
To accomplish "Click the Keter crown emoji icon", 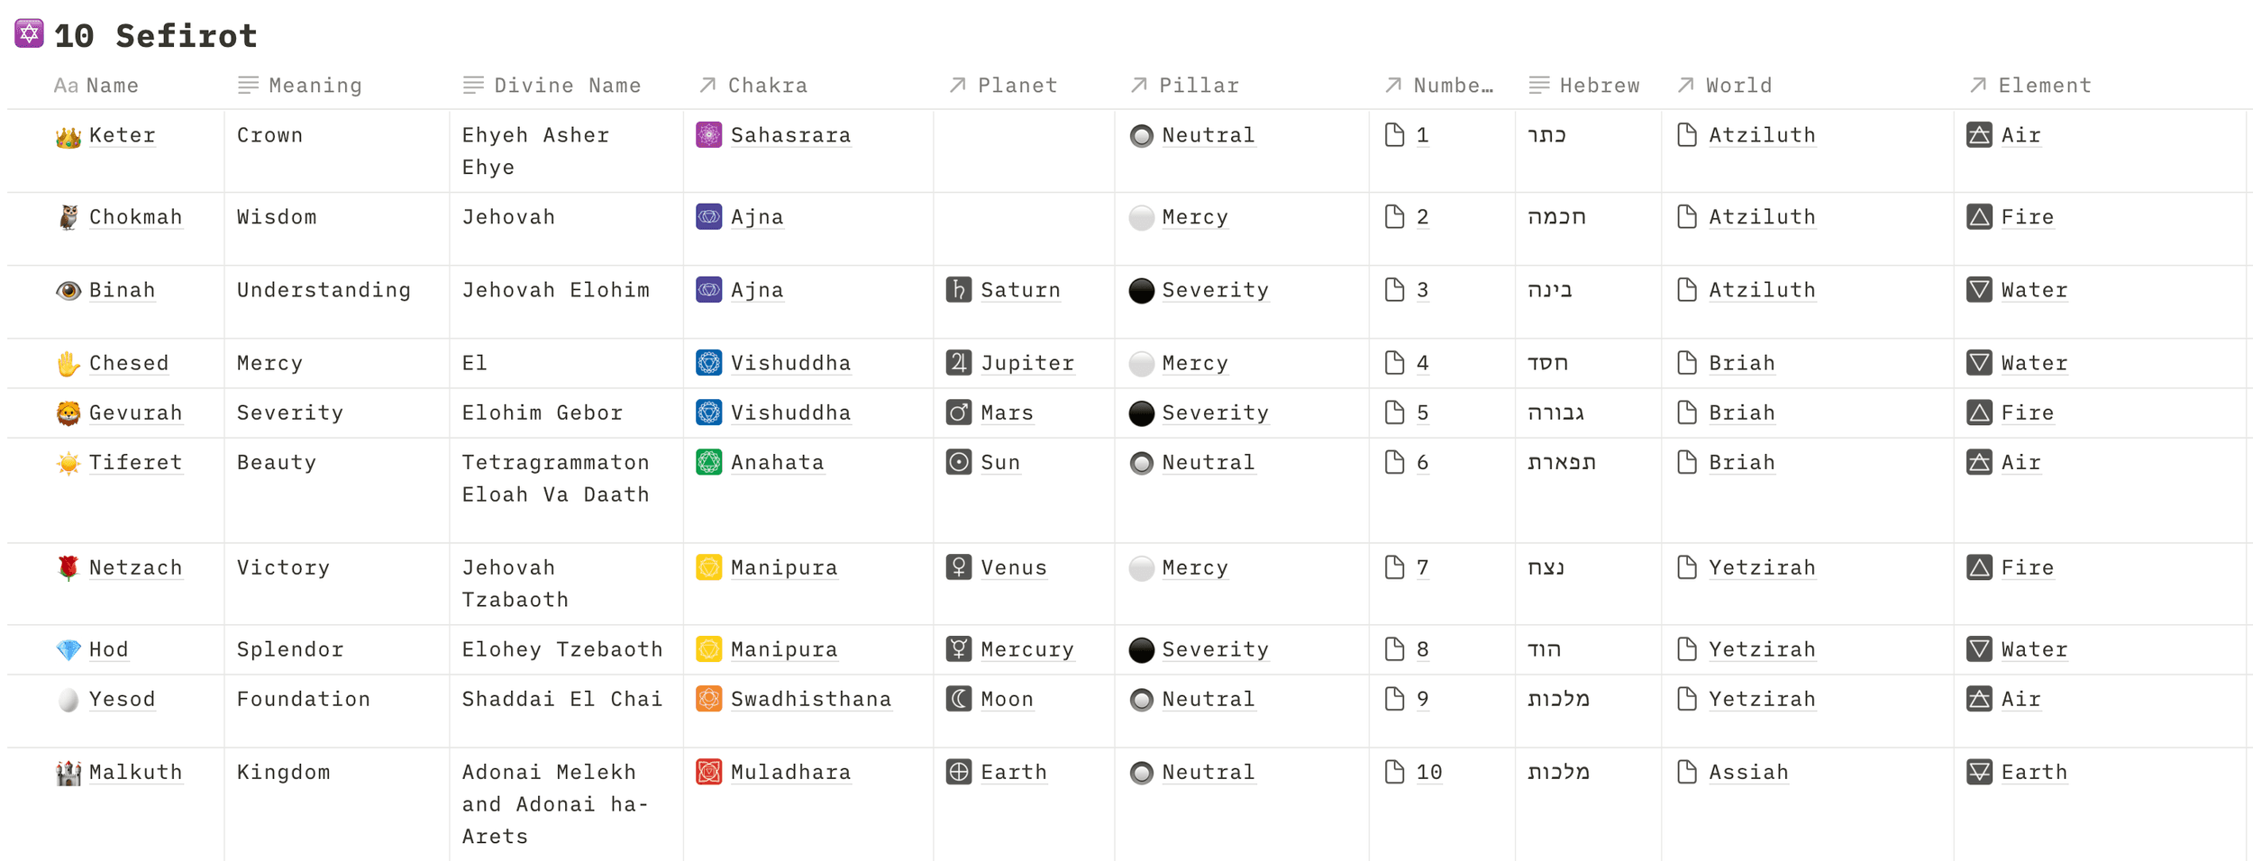I will [x=68, y=137].
